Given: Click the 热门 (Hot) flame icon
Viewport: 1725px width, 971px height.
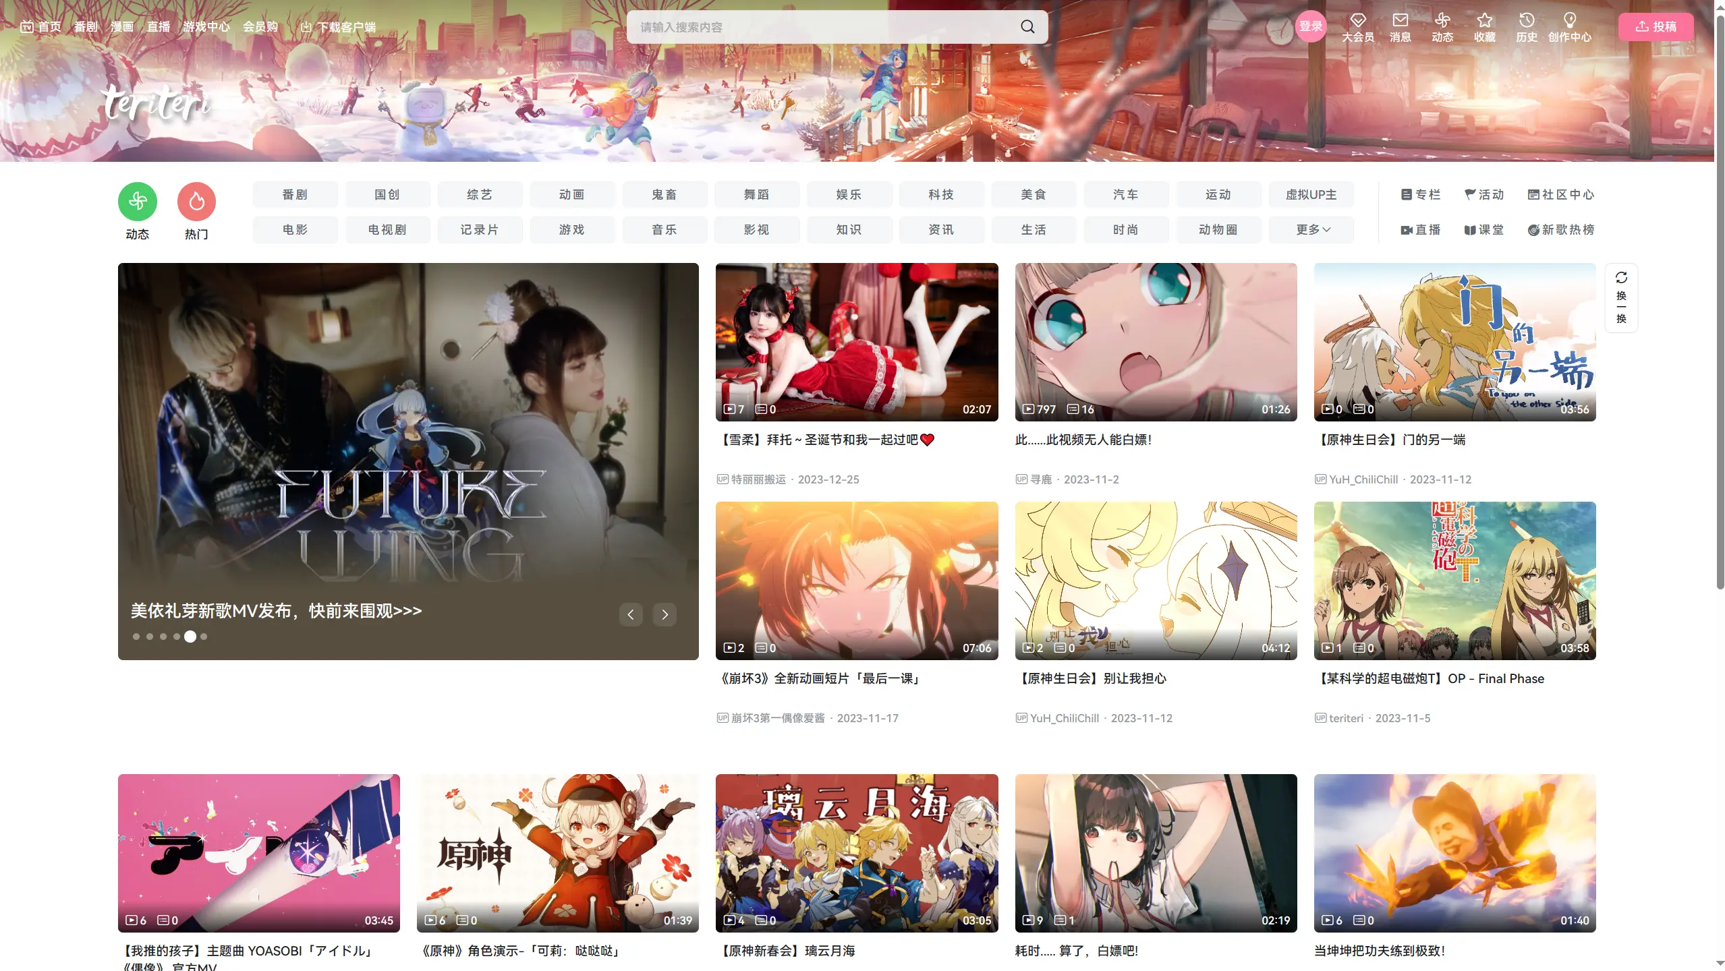Looking at the screenshot, I should click(x=196, y=202).
